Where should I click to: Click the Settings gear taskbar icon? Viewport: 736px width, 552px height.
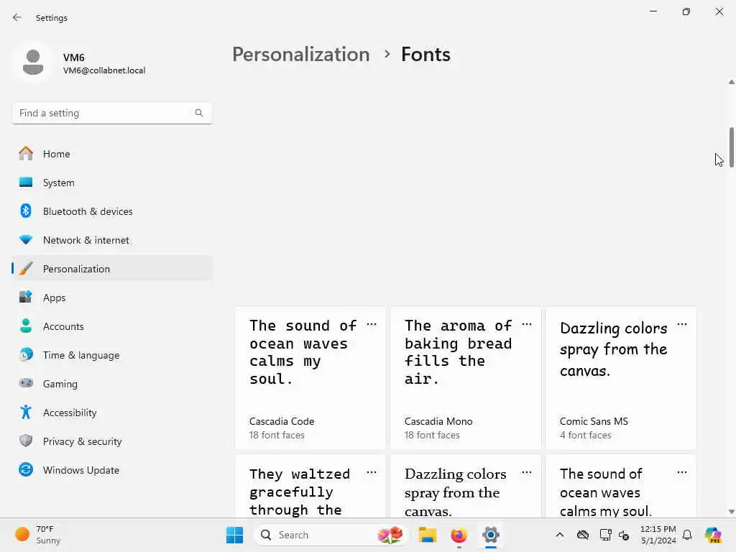click(x=490, y=535)
